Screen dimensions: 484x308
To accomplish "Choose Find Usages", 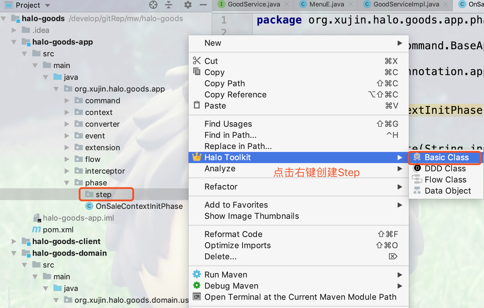I will [298, 124].
